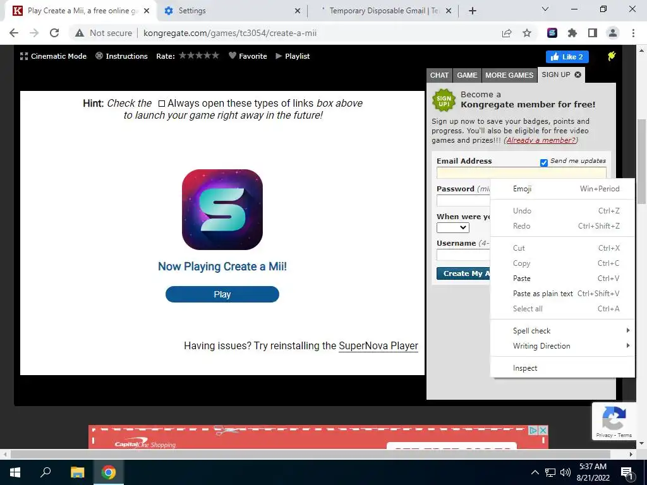The height and width of the screenshot is (485, 647).
Task: Choose Emoji from the context menu
Action: (562, 189)
